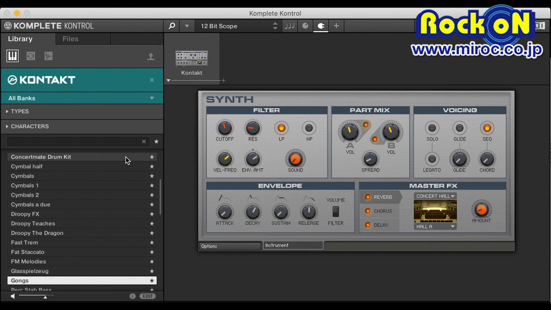Select the Glasspielzeug preset
This screenshot has height=310, width=551.
tap(82, 271)
